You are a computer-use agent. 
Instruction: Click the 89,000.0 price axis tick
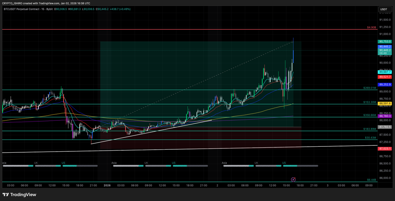(385, 91)
